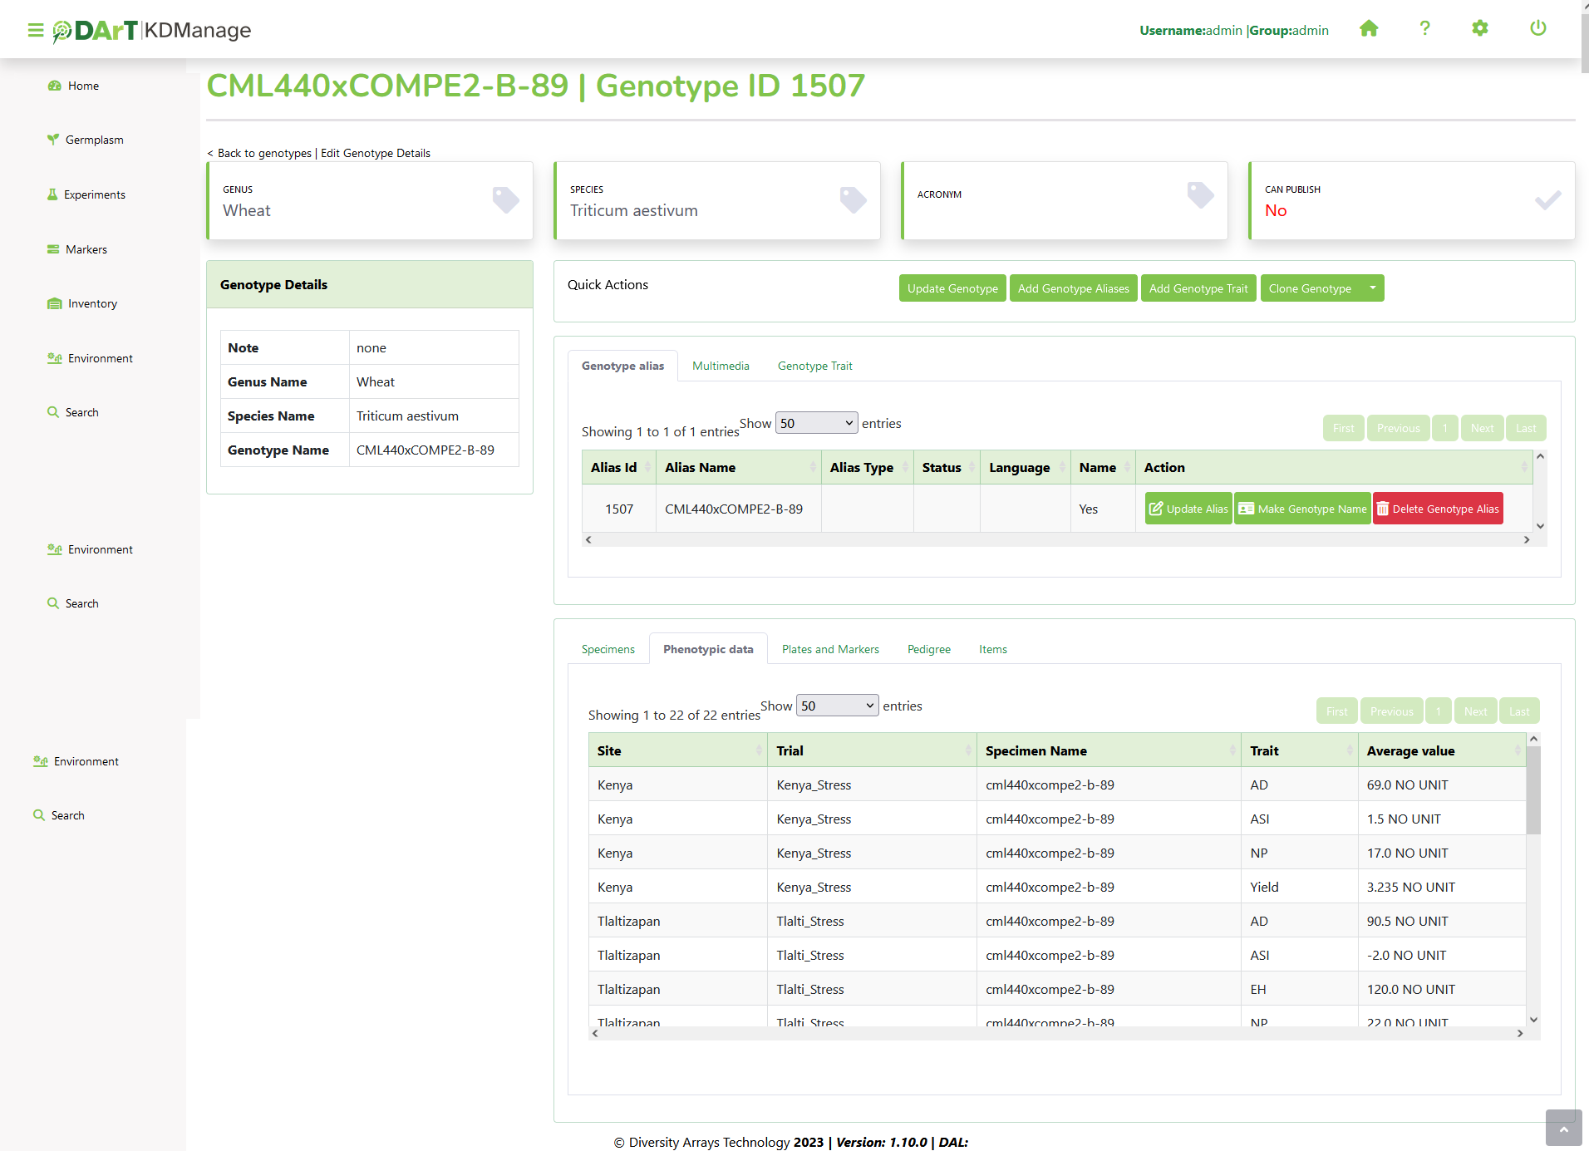Open settings gear icon

pyautogui.click(x=1480, y=29)
